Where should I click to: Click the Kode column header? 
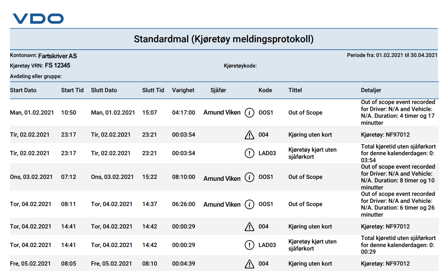265,90
